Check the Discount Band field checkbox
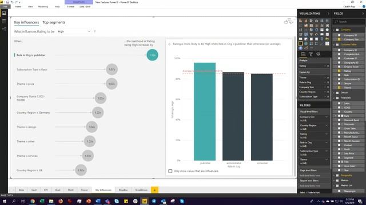This screenshot has width=366, height=205. [339, 120]
